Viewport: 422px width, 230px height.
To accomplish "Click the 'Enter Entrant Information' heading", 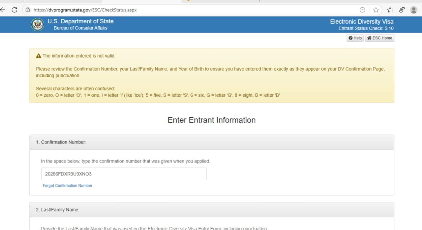I will pyautogui.click(x=212, y=120).
